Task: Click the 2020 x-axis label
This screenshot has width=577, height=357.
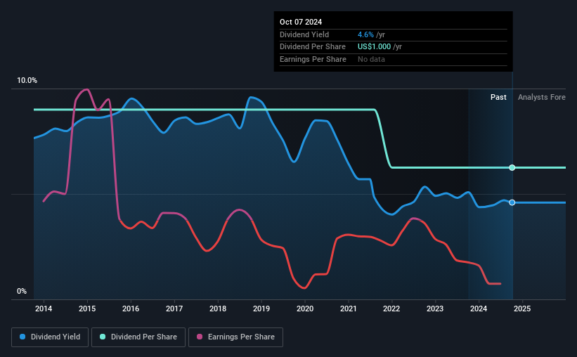Action: point(305,309)
